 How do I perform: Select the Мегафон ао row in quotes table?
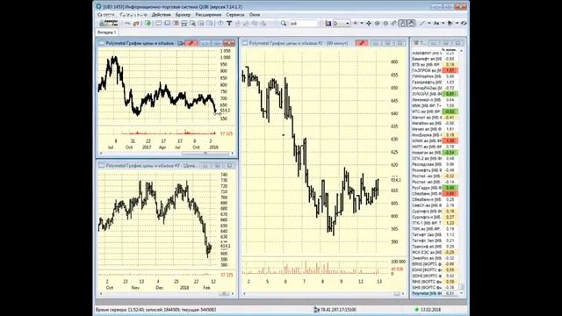[x=435, y=123]
